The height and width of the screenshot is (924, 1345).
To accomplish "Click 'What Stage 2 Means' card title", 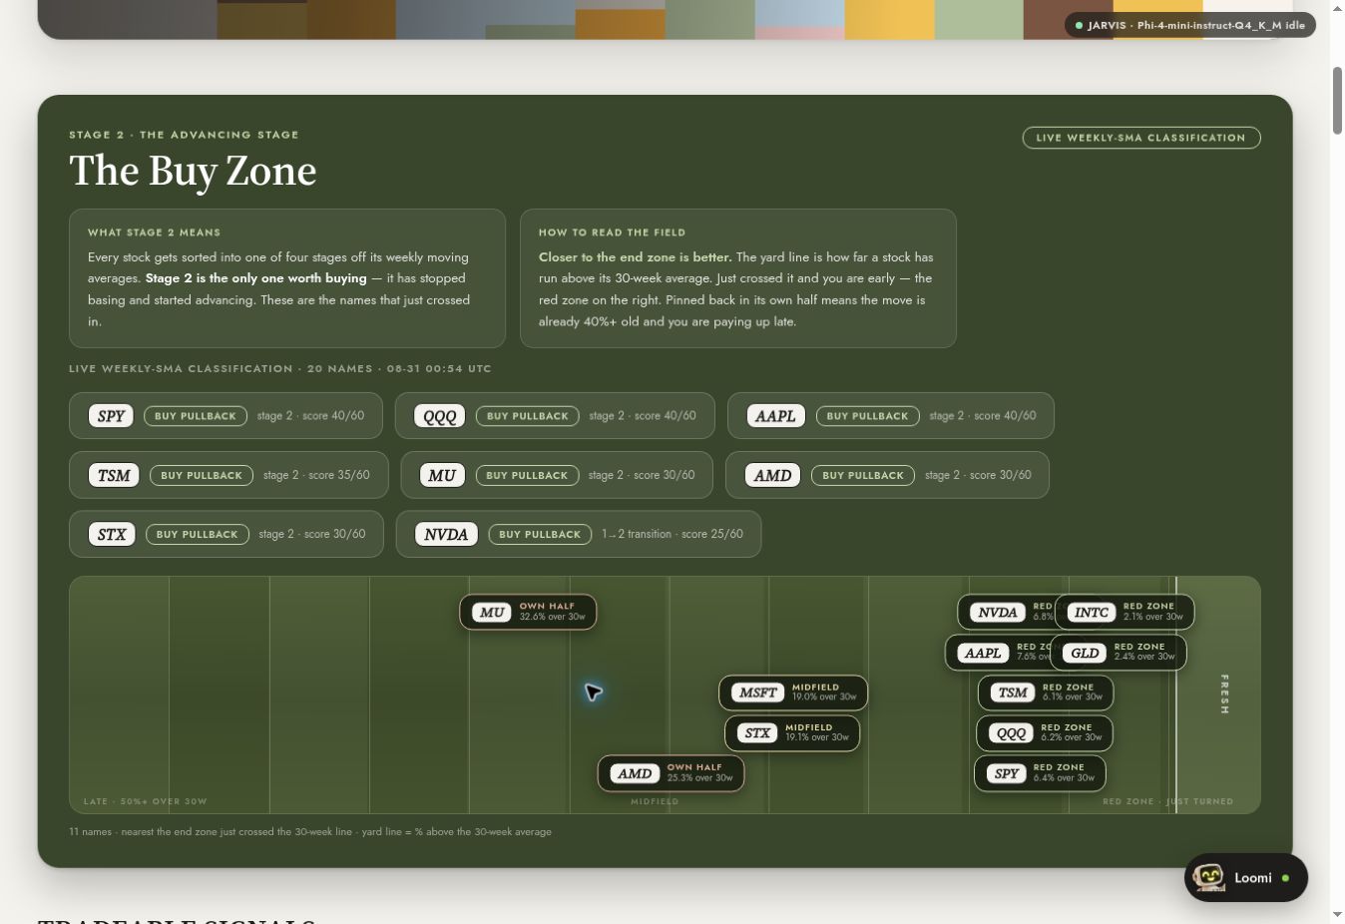I will coord(154,232).
